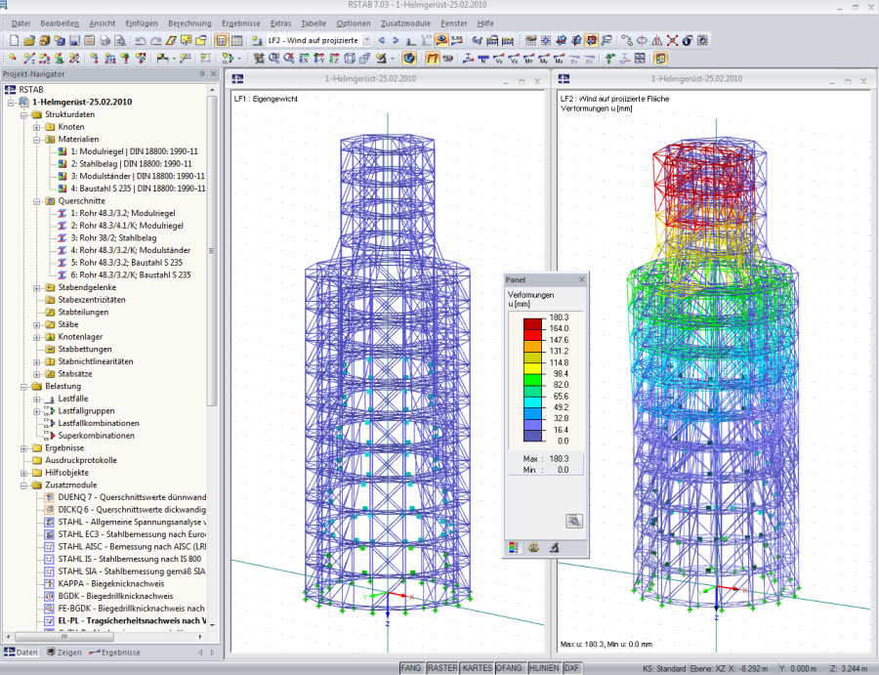Select STAHL EC3 module in navigator

click(x=132, y=534)
